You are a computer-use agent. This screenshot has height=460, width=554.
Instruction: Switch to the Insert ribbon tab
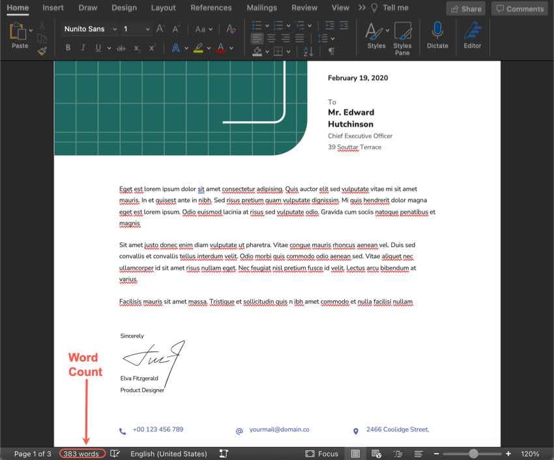53,8
